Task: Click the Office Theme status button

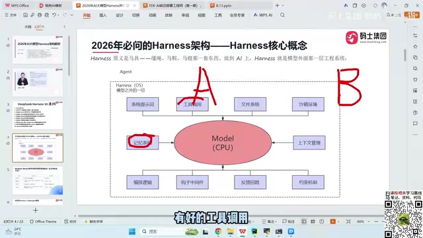Action: click(43, 221)
